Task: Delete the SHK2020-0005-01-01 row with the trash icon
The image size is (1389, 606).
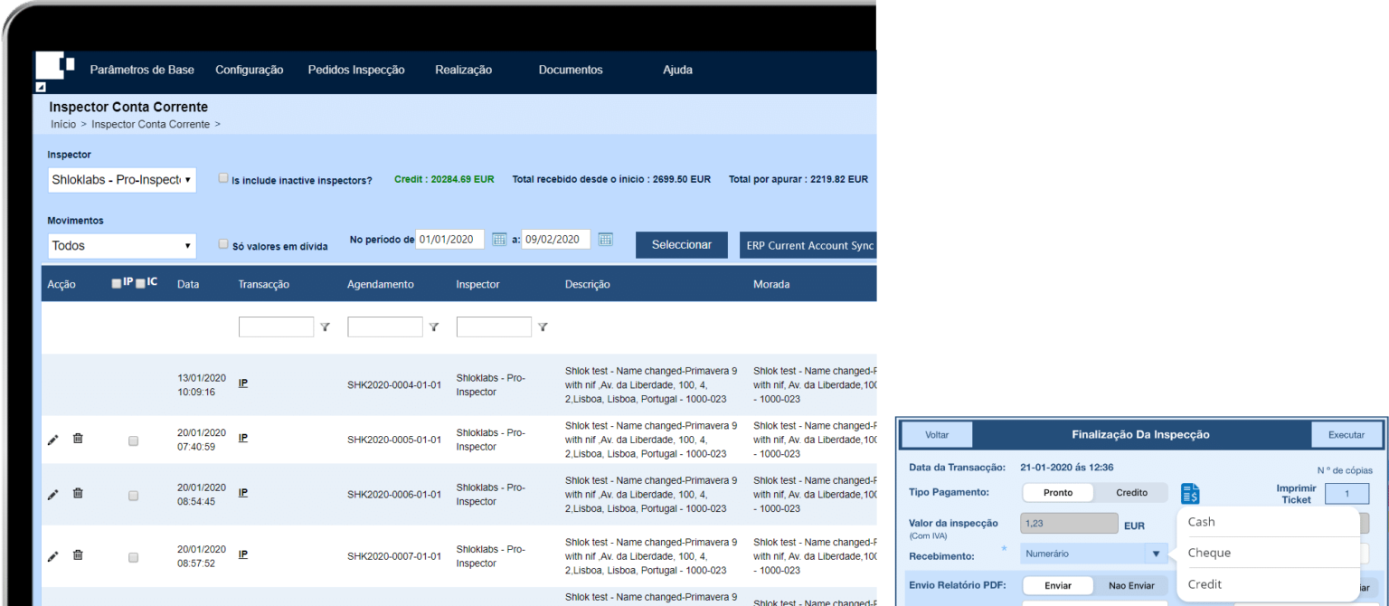Action: (78, 439)
